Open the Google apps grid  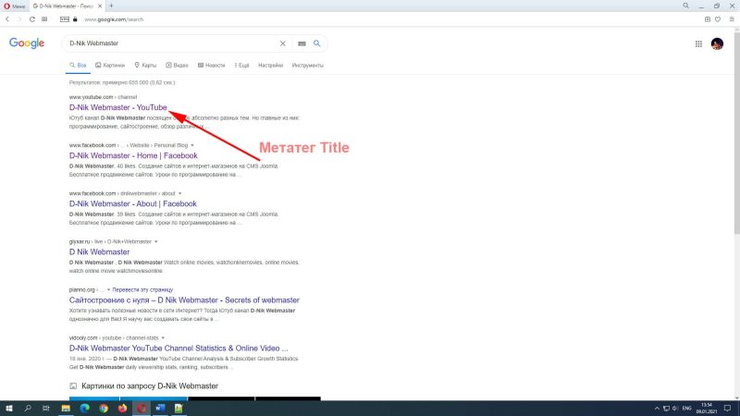point(698,43)
